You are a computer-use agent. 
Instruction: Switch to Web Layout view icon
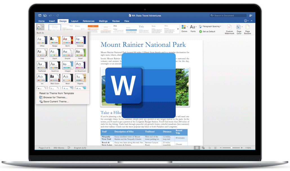(203, 148)
